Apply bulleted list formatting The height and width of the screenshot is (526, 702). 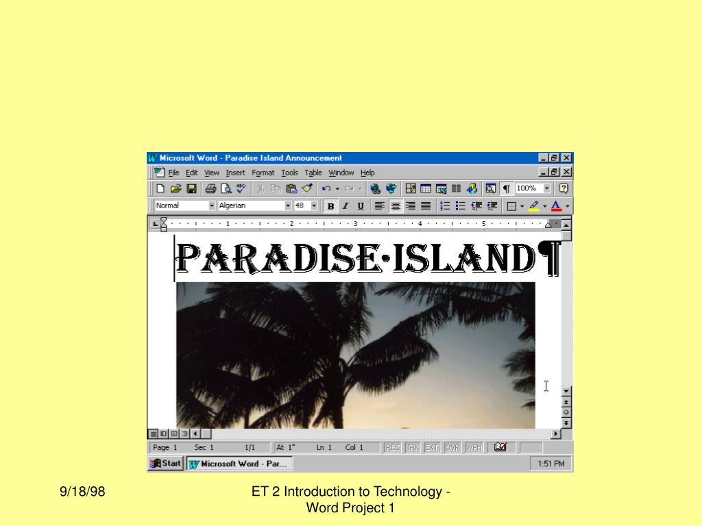pos(460,205)
